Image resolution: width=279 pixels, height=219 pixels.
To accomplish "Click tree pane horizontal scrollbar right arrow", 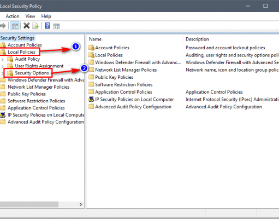I will pyautogui.click(x=81, y=204).
